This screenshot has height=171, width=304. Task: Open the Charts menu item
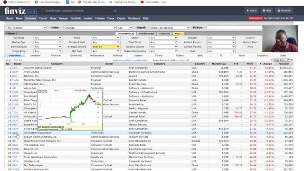pos(43,19)
